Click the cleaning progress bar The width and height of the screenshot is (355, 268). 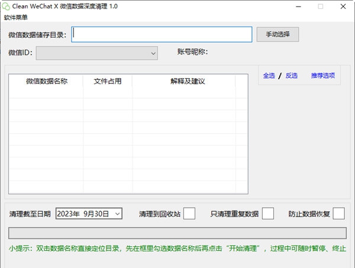177,233
